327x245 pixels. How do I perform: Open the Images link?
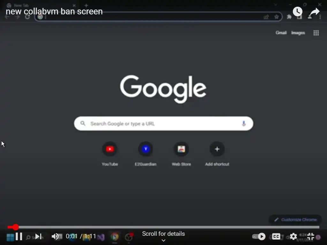[x=298, y=33]
